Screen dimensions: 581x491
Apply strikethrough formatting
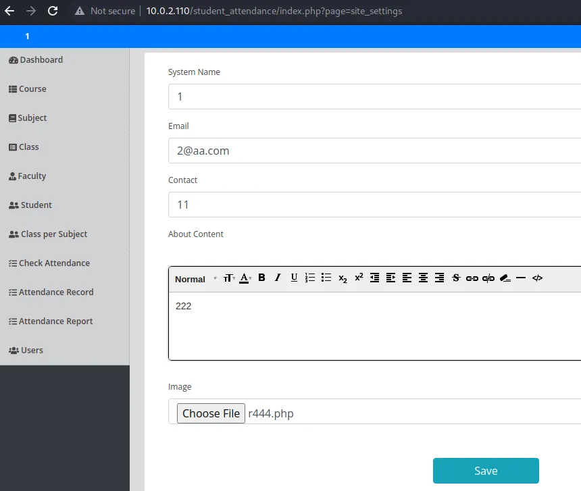[456, 278]
